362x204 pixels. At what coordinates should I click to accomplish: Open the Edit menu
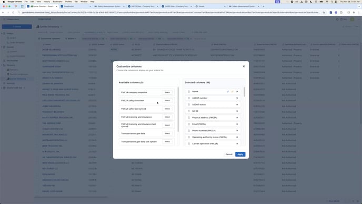[x=32, y=2]
